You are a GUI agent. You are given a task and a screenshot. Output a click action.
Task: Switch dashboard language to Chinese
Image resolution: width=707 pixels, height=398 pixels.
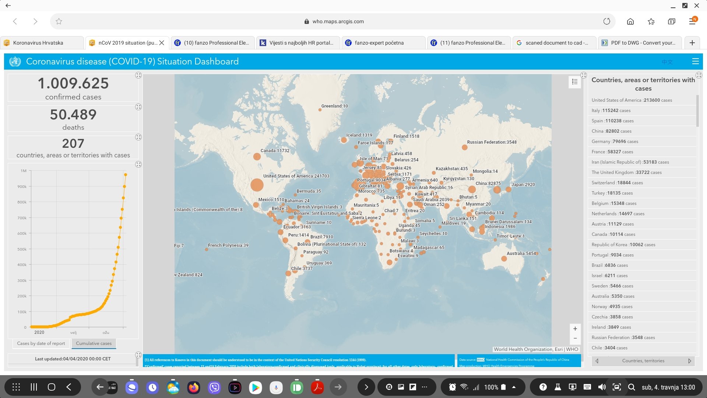coord(667,62)
